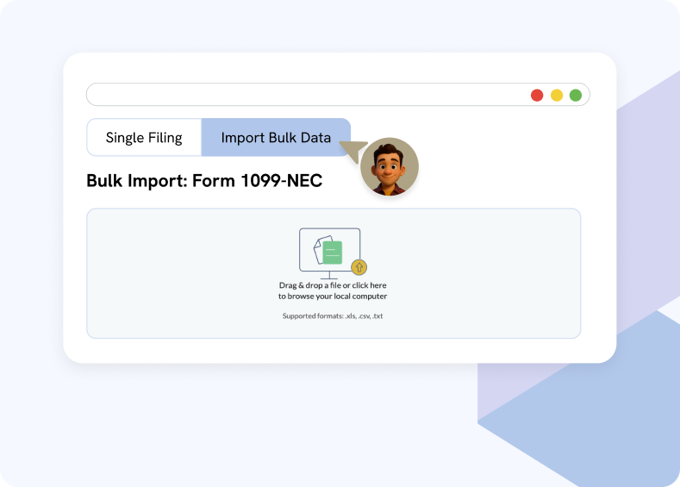
Task: Click the 'Bulk Import: Form 1099-NEC' heading
Action: pyautogui.click(x=204, y=181)
